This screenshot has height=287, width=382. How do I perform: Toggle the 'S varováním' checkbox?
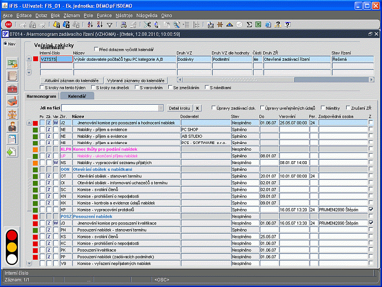[136, 88]
